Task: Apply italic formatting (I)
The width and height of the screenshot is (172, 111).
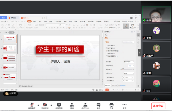Action: click(x=49, y=28)
